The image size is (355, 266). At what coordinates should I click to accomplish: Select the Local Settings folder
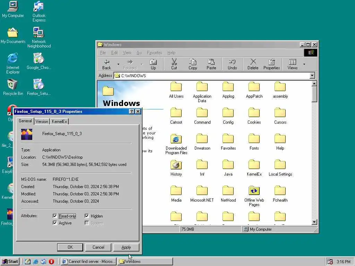point(280,168)
